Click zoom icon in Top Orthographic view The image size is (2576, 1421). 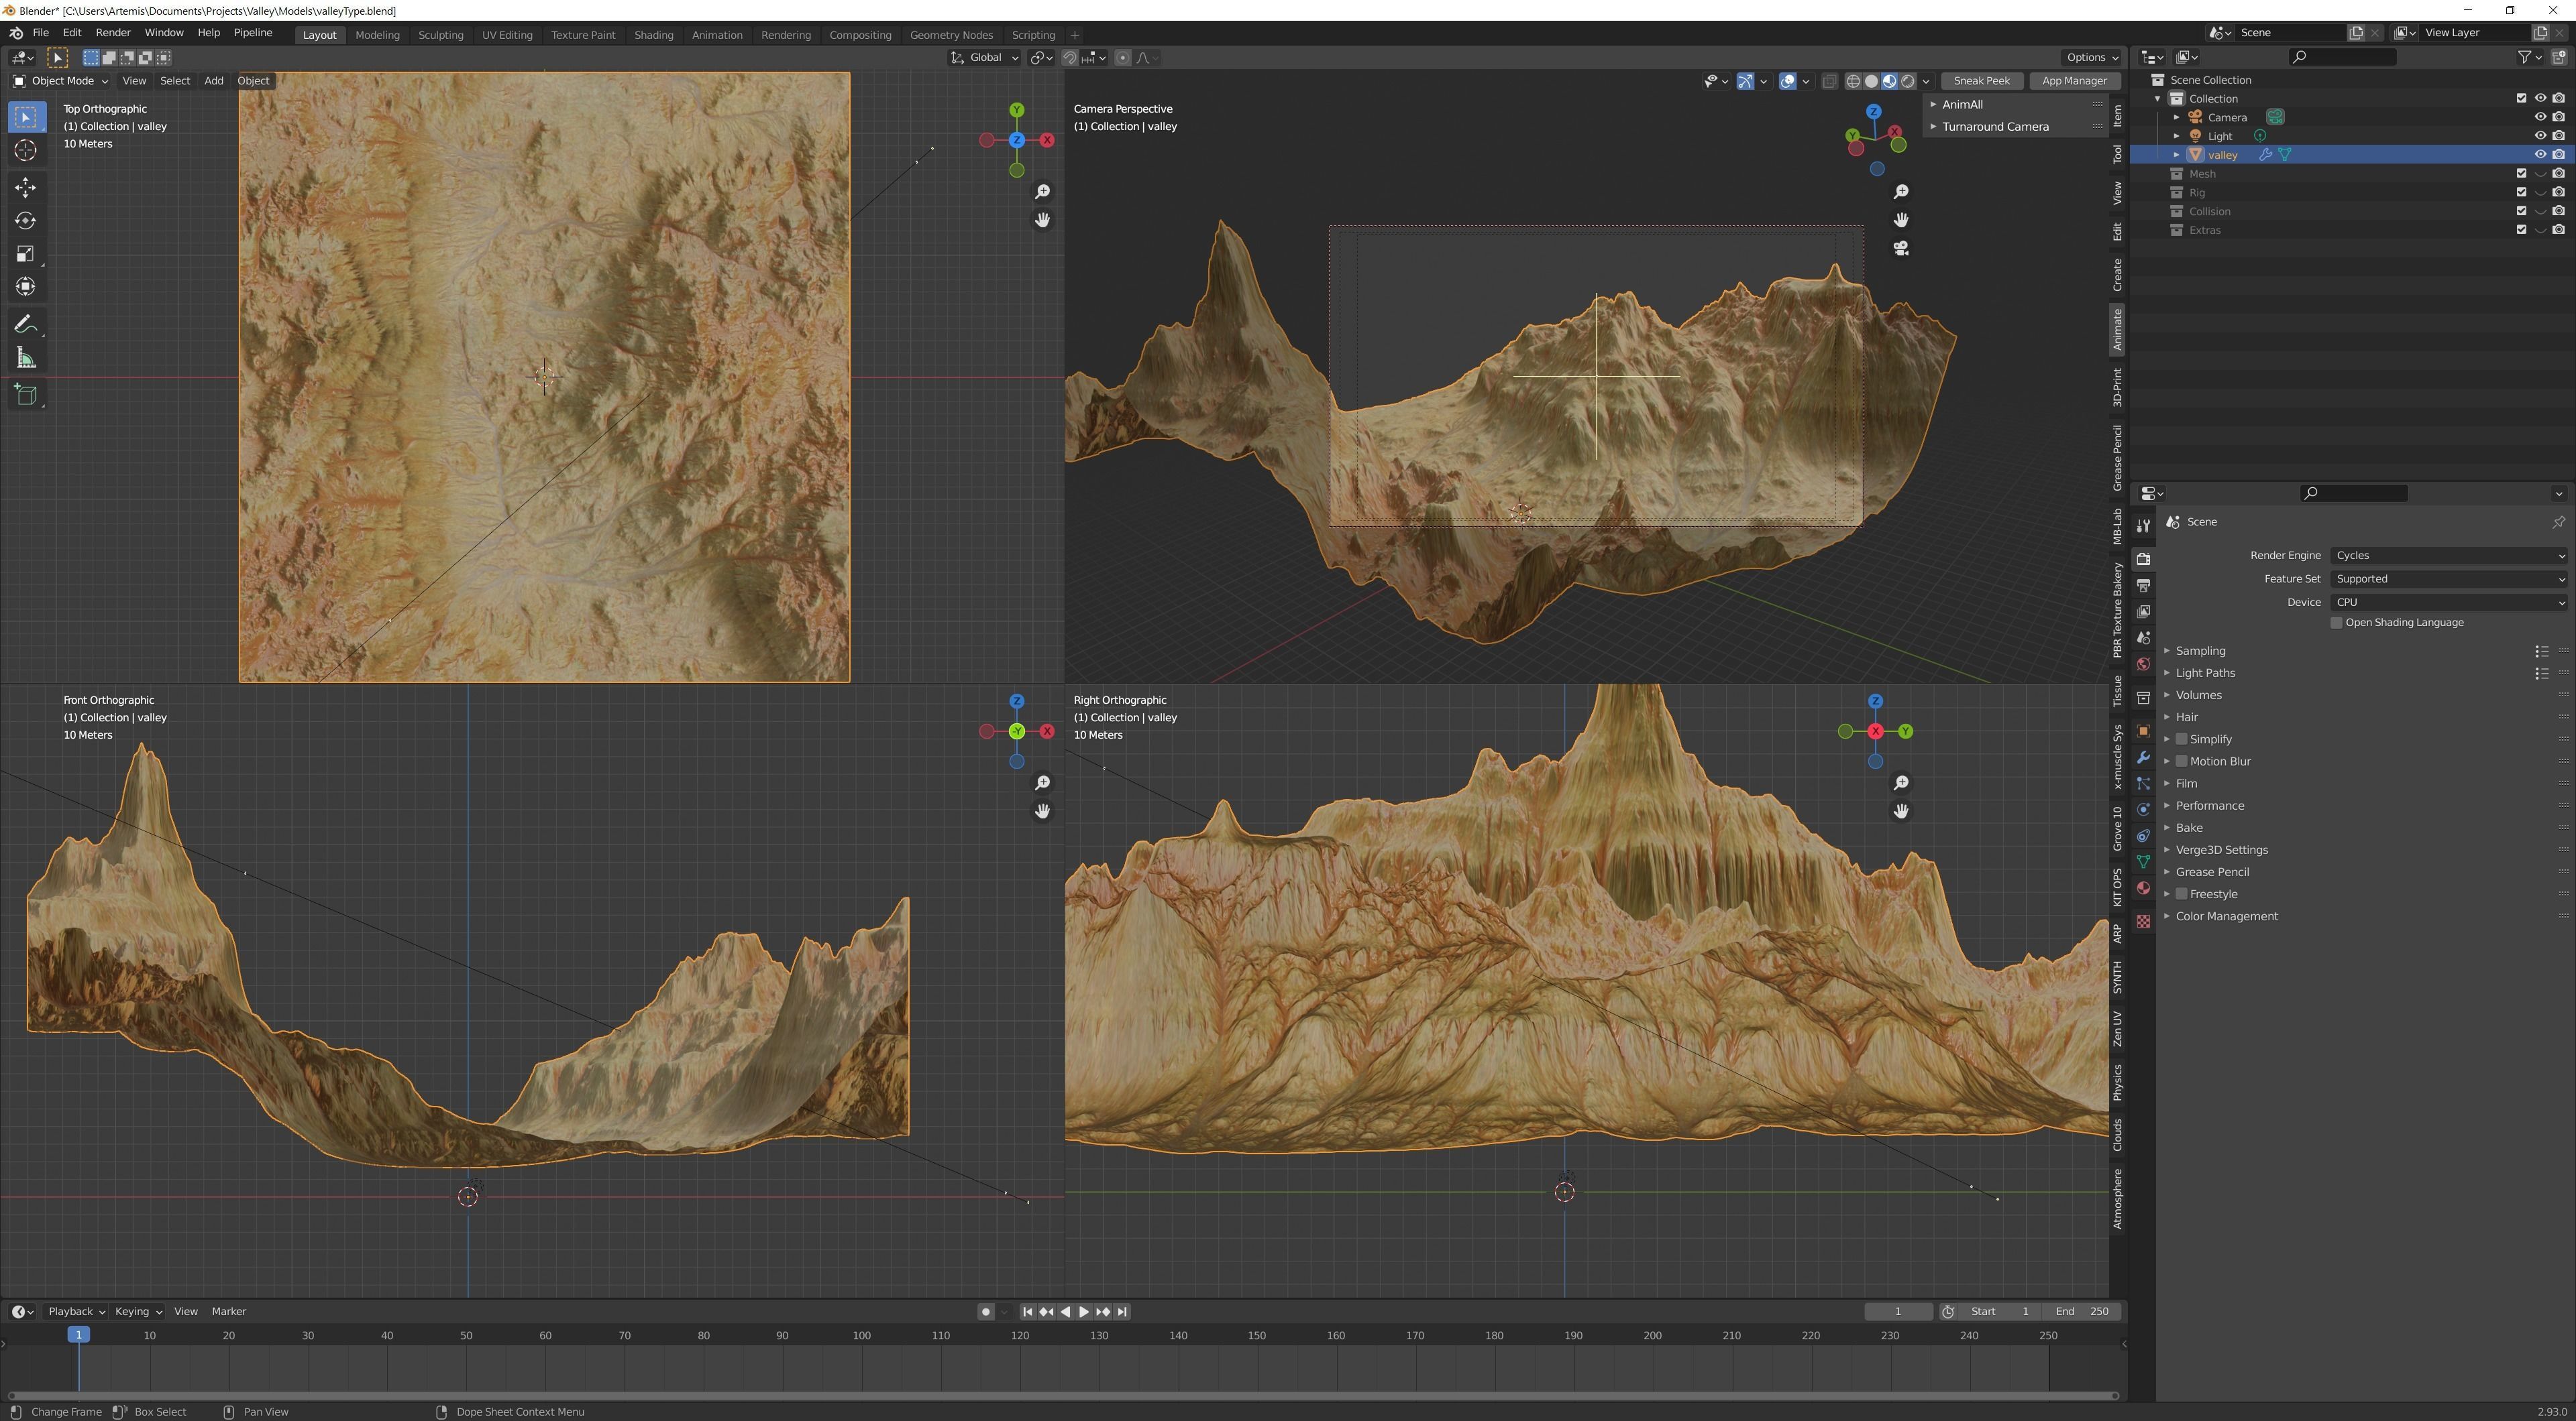(x=1042, y=192)
